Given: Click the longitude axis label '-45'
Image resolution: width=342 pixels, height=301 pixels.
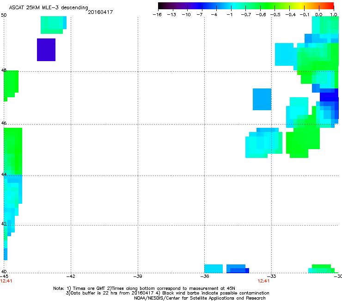Looking at the screenshot, I should [4, 276].
